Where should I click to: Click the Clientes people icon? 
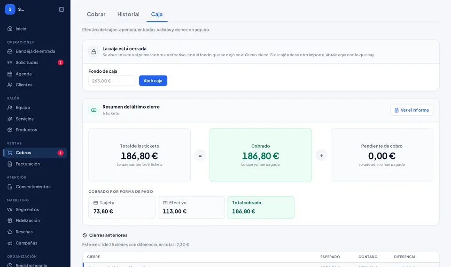pyautogui.click(x=10, y=85)
